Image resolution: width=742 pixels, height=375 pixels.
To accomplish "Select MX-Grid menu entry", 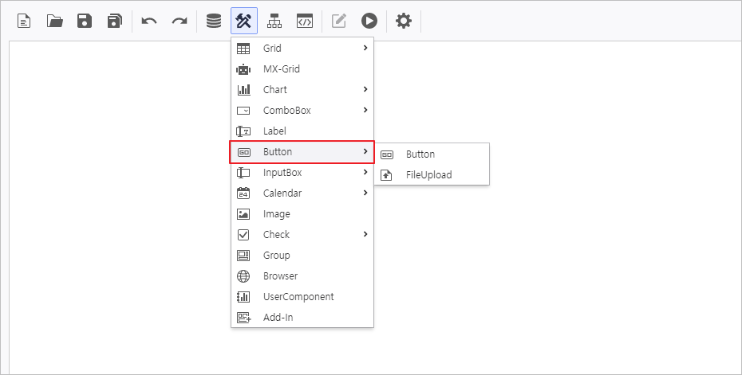I will tap(281, 69).
